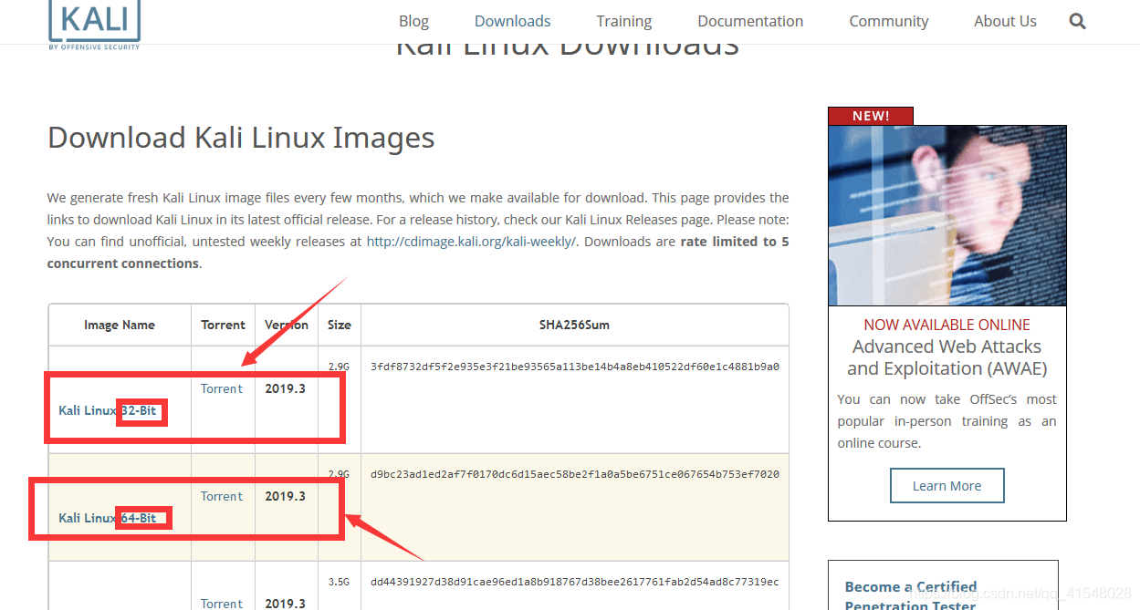1140x610 pixels.
Task: Click the SHA256Sum column header
Action: 574,325
